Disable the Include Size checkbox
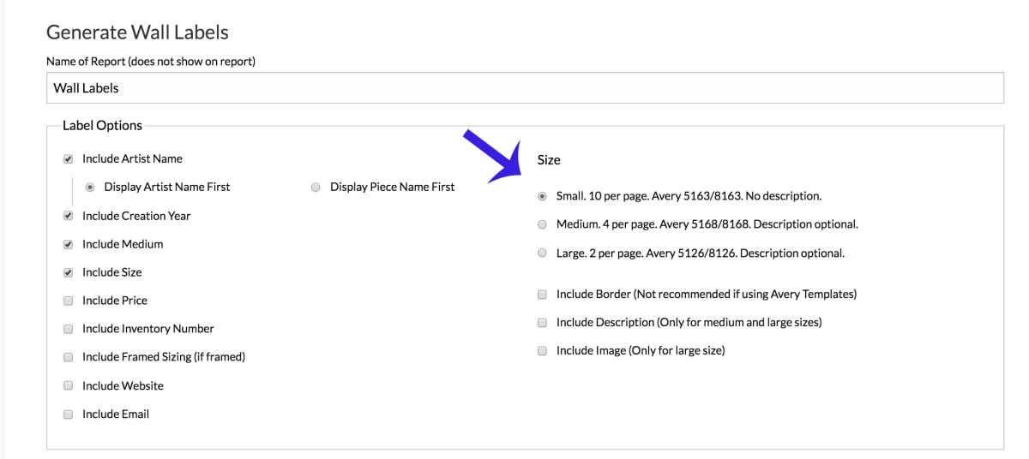Viewport: 1029px width, 459px height. (x=69, y=273)
